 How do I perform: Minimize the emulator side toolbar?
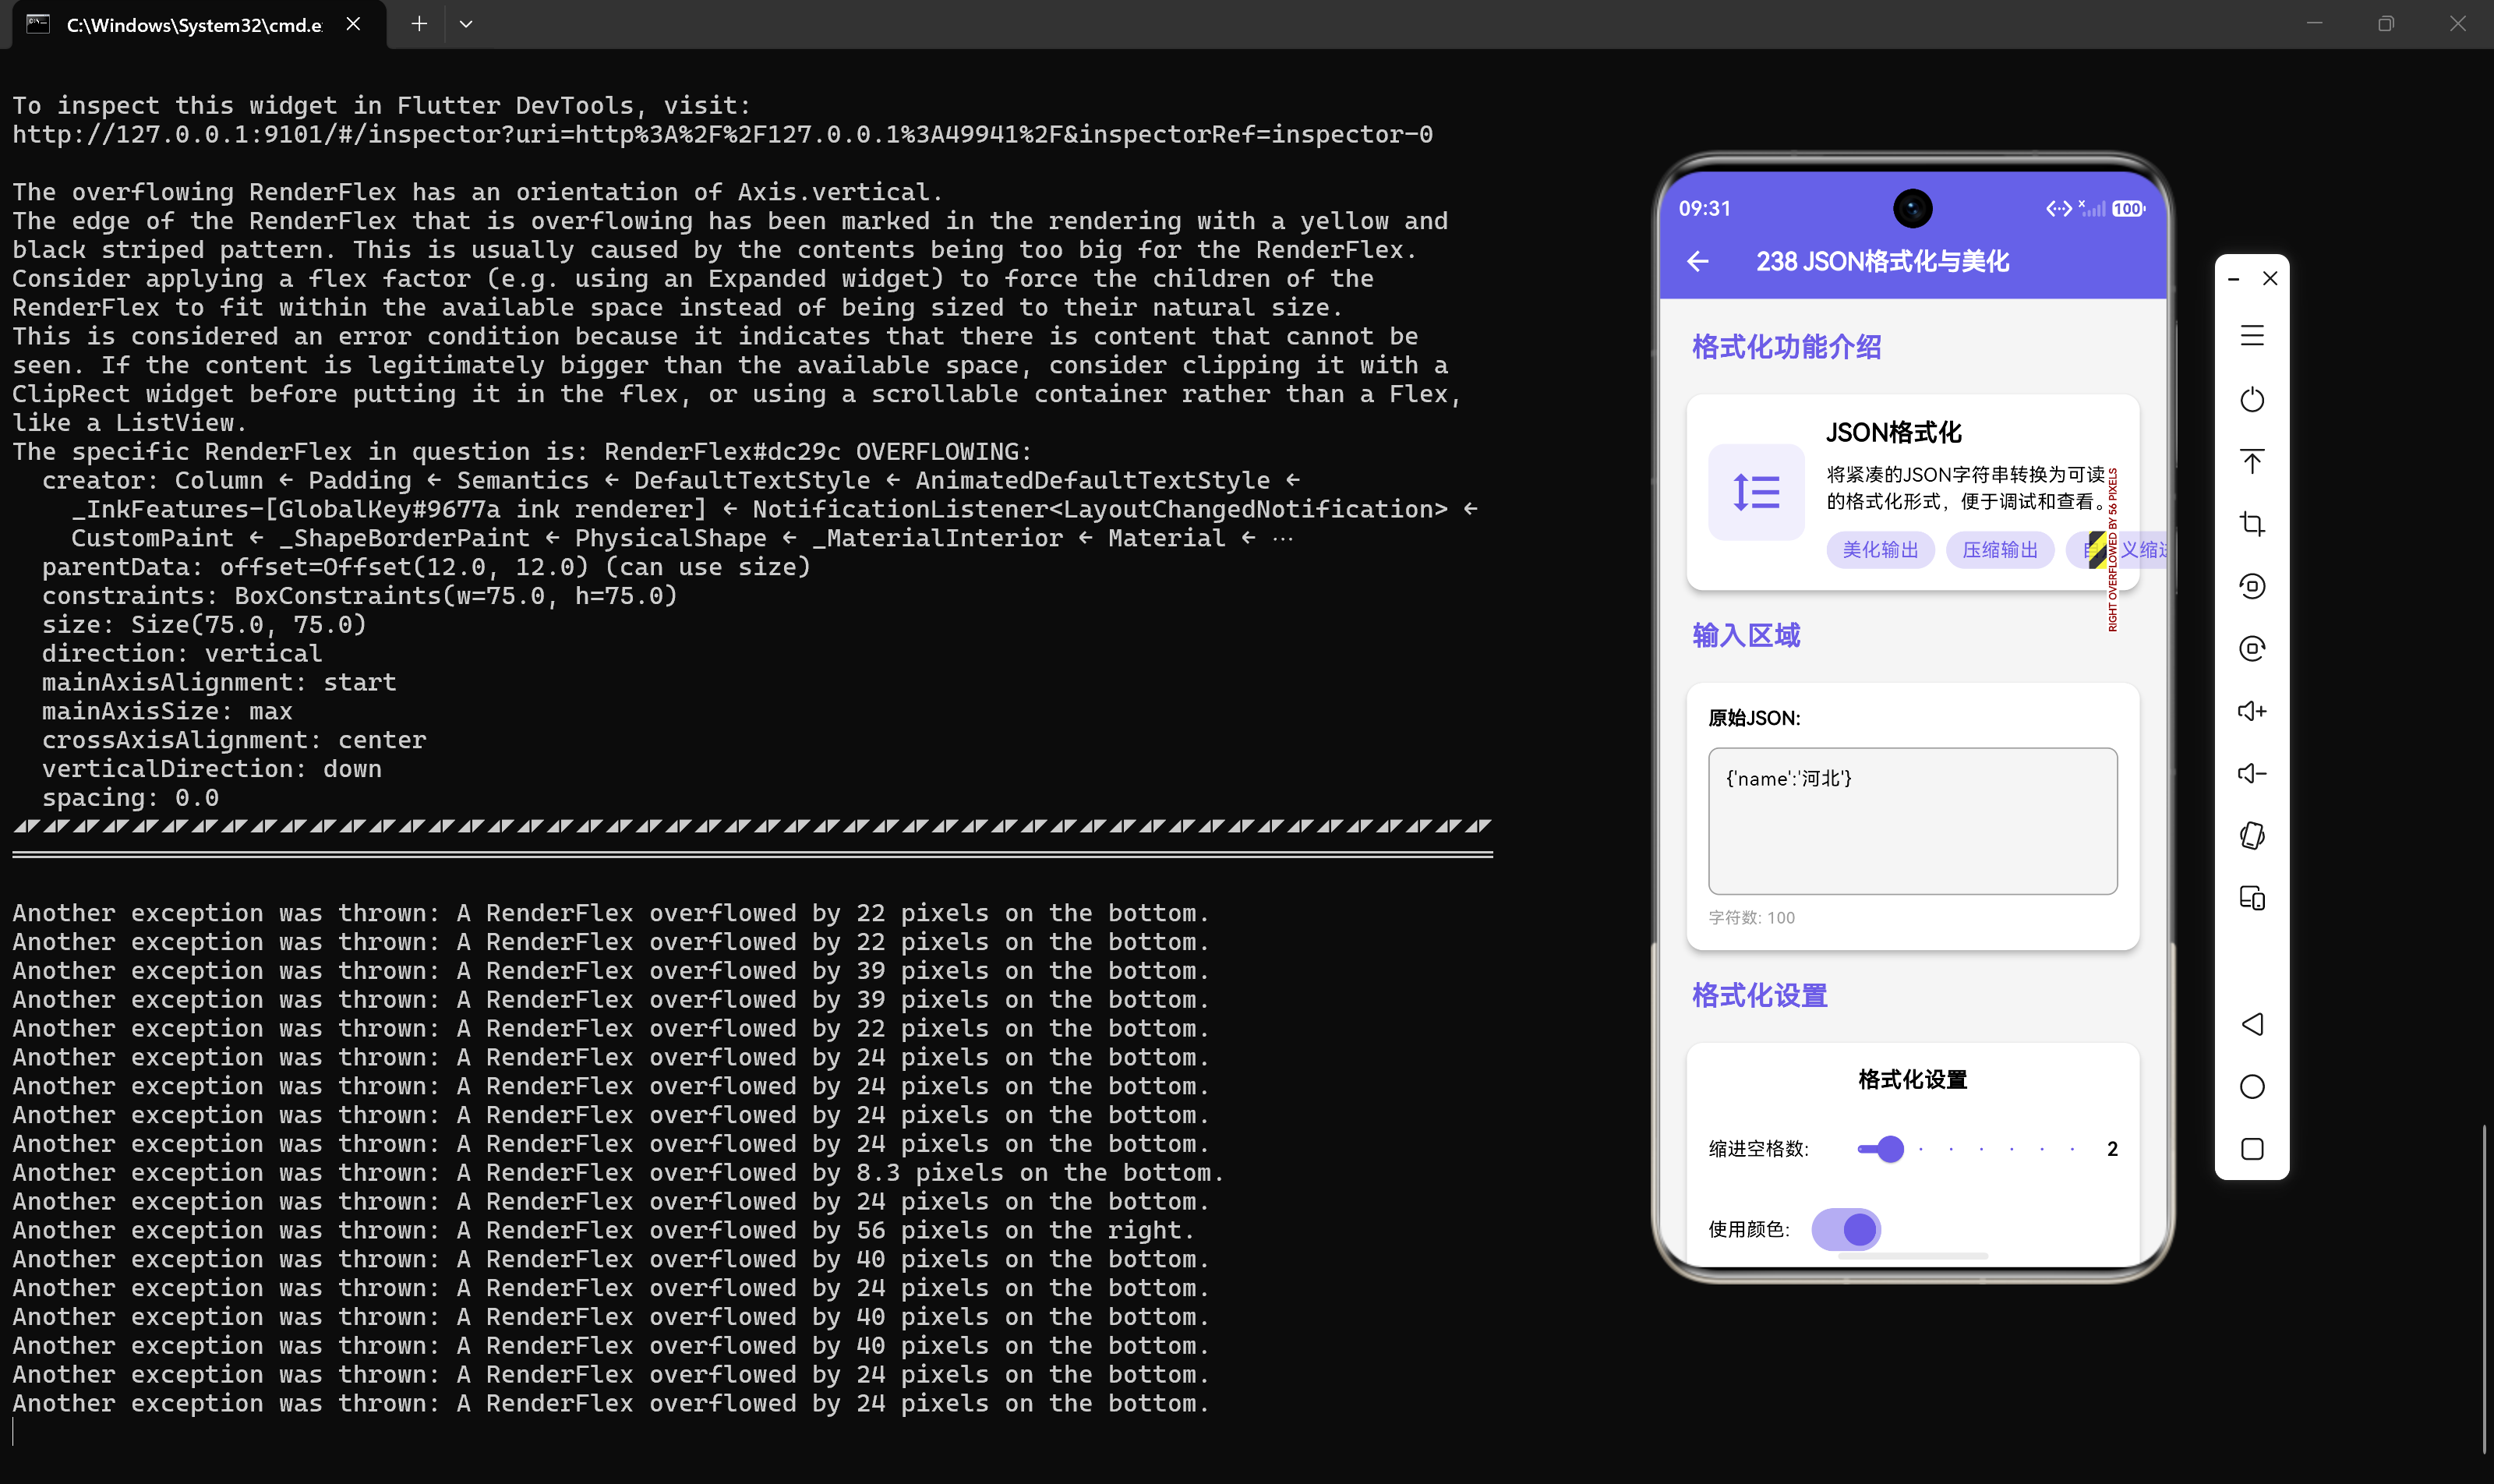coord(2233,279)
